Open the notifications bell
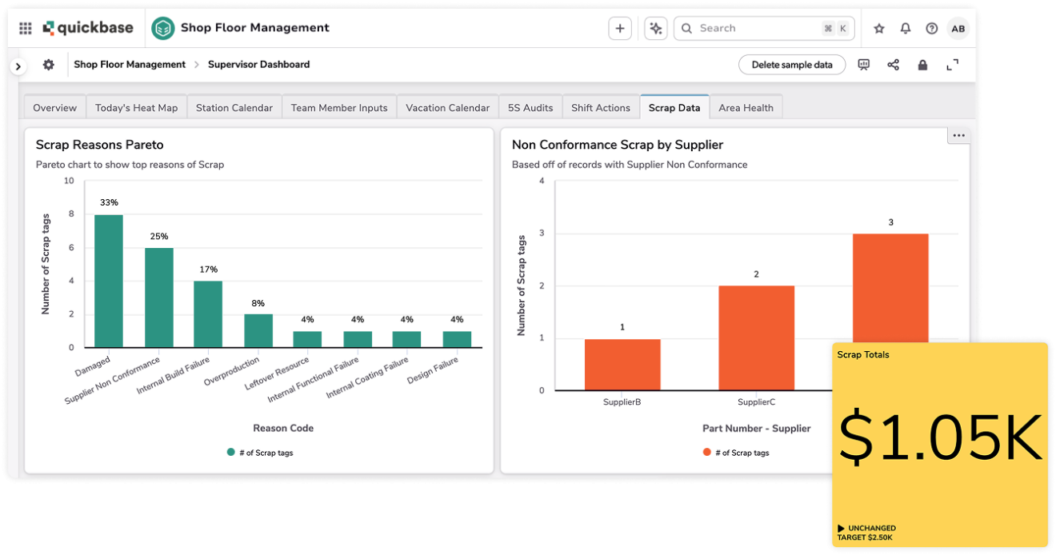This screenshot has height=555, width=1056. tap(905, 27)
